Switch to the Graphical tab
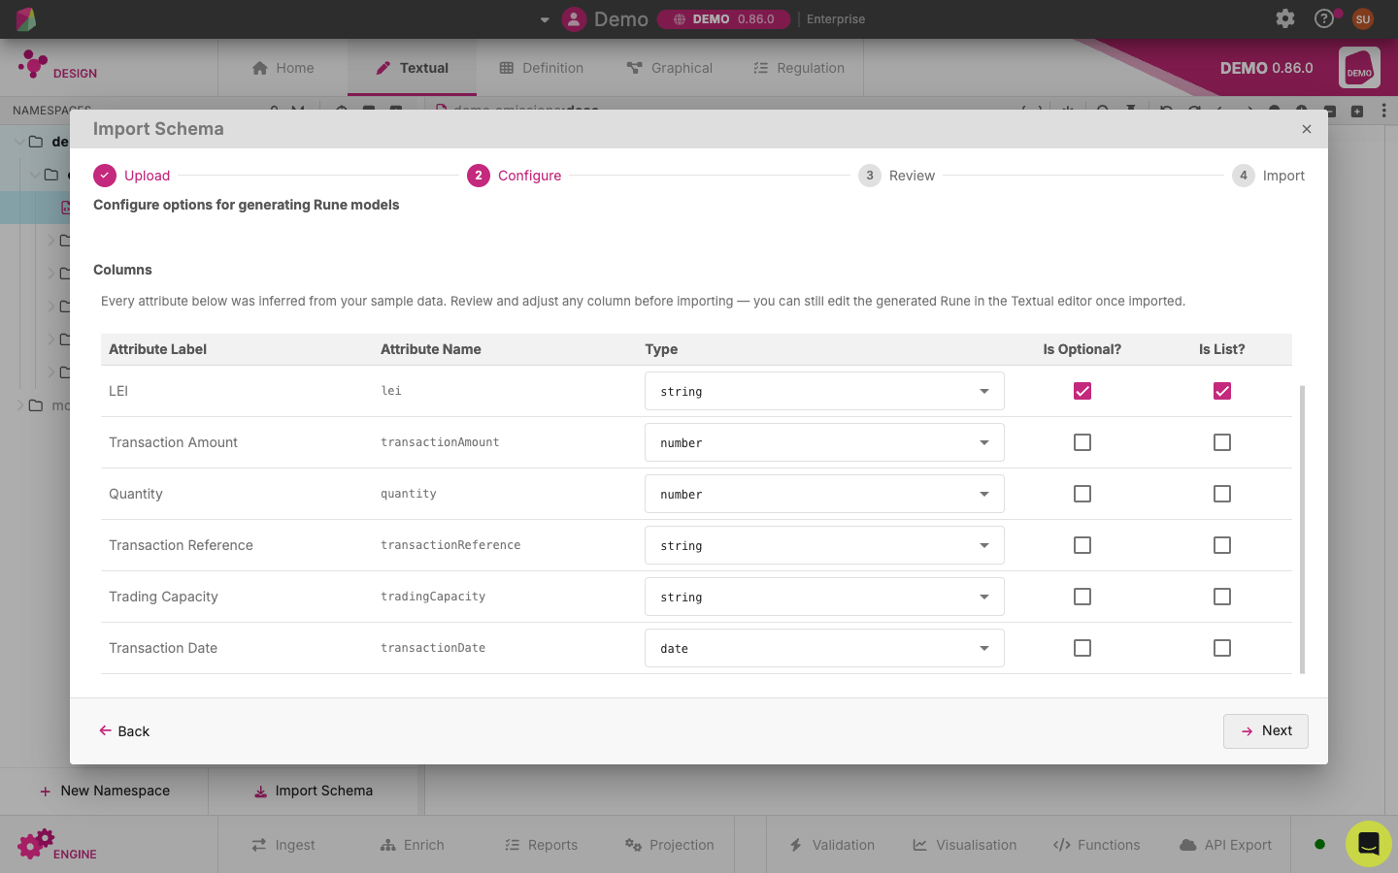 click(x=670, y=68)
